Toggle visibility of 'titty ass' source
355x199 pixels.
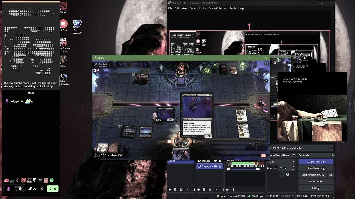click(215, 161)
